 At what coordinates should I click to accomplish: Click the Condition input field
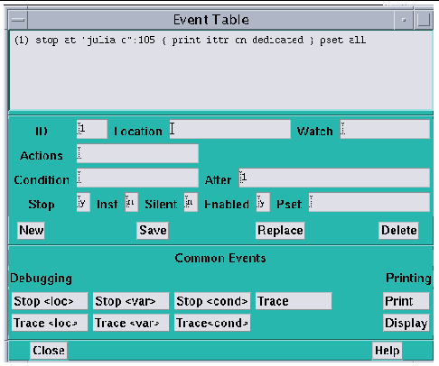(x=137, y=178)
